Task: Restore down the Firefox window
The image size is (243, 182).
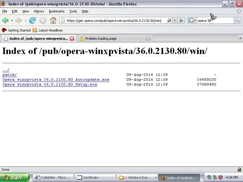Action: [x=232, y=4]
